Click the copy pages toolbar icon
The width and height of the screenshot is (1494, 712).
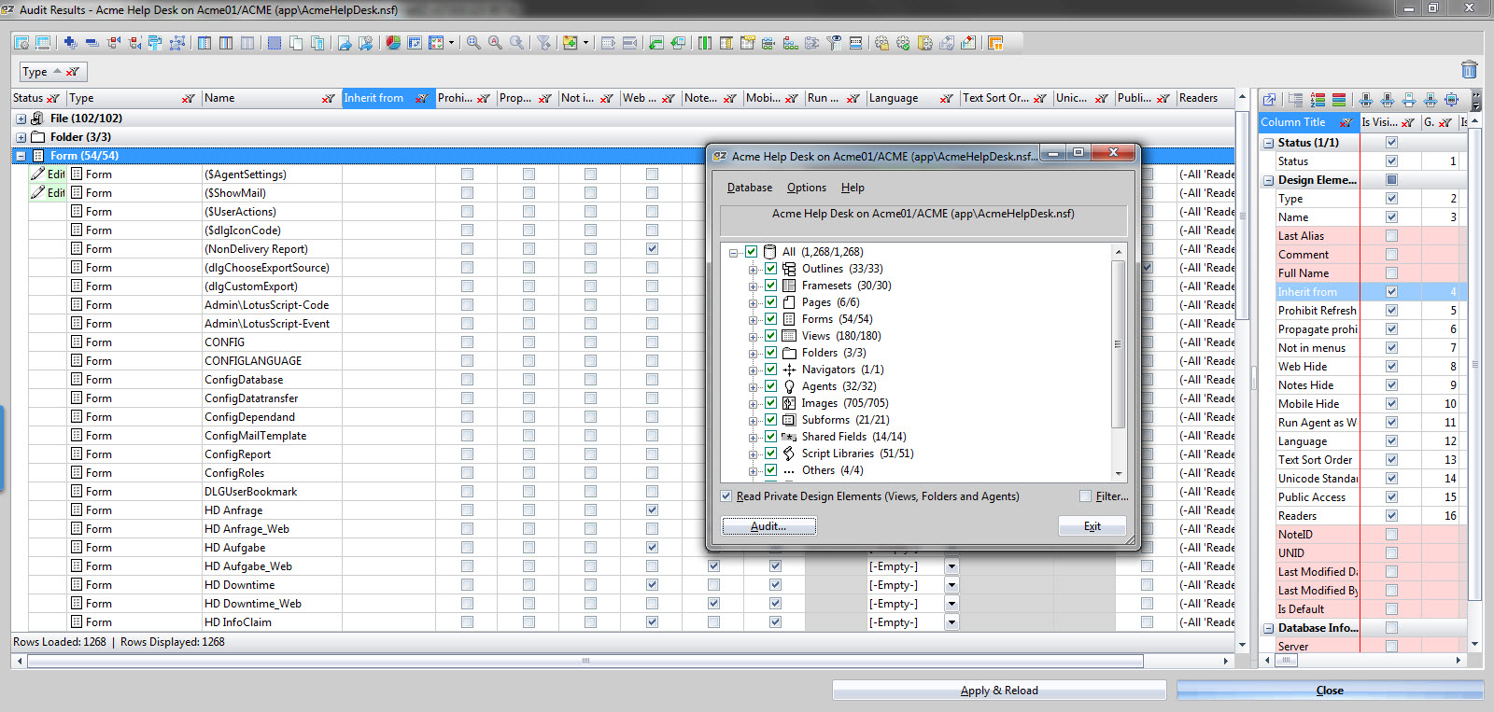tap(296, 43)
